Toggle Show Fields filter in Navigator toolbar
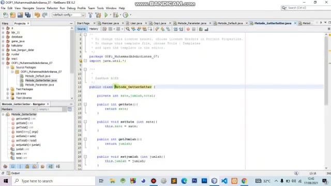This screenshot has width=331, height=186. click(13, 166)
